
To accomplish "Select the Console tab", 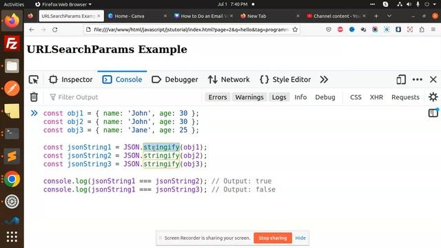I will [x=123, y=80].
